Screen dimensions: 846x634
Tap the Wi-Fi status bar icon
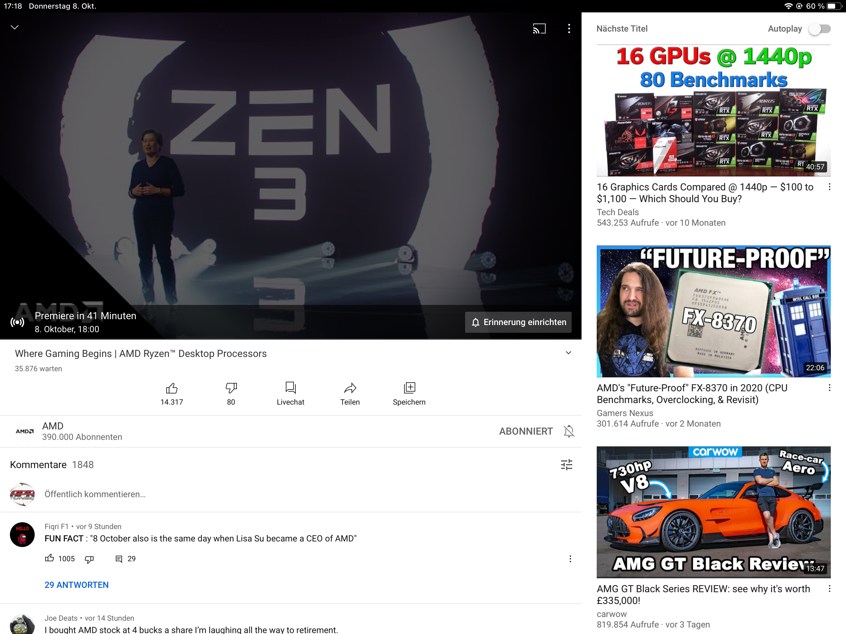tap(788, 6)
